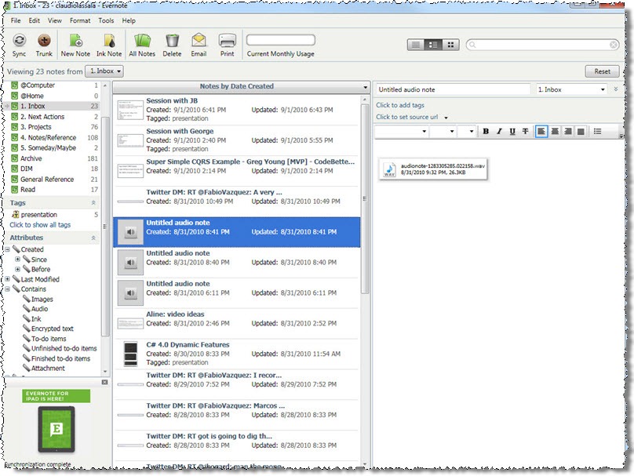Align note text left
Viewport: 634px width, 476px height.
tap(541, 131)
